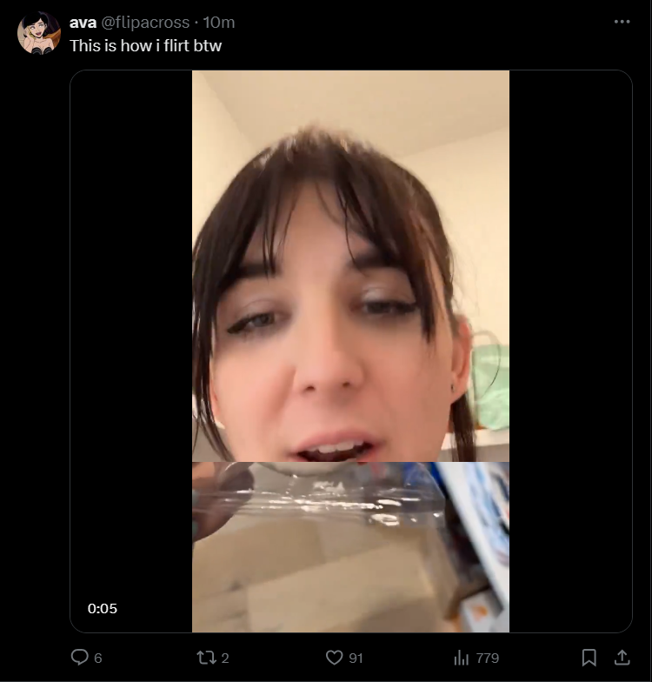
Task: Visit the @flipacross handle link
Action: [x=145, y=23]
